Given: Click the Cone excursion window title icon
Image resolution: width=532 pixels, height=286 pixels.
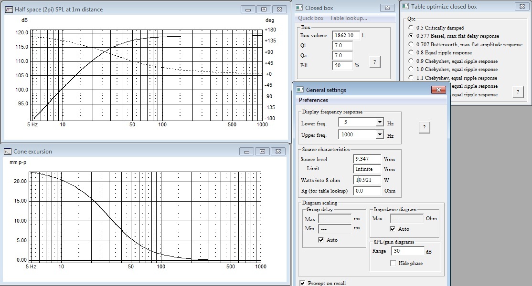Looking at the screenshot, I should click(8, 152).
